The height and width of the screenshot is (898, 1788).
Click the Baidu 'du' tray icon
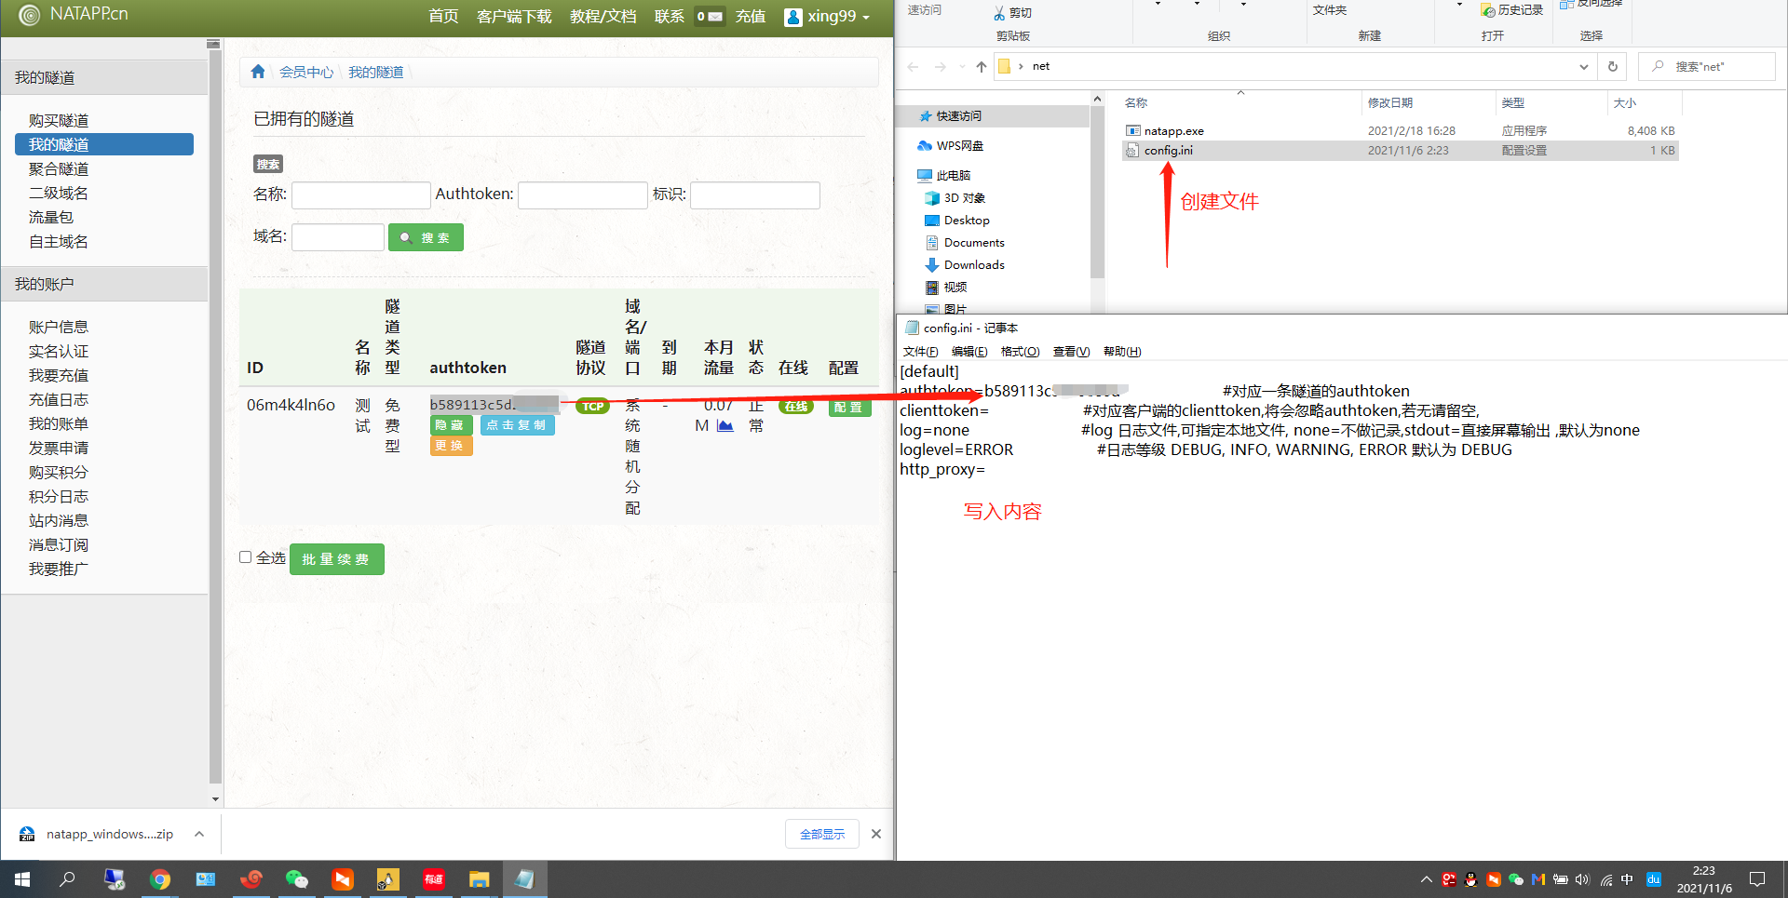pyautogui.click(x=1654, y=879)
